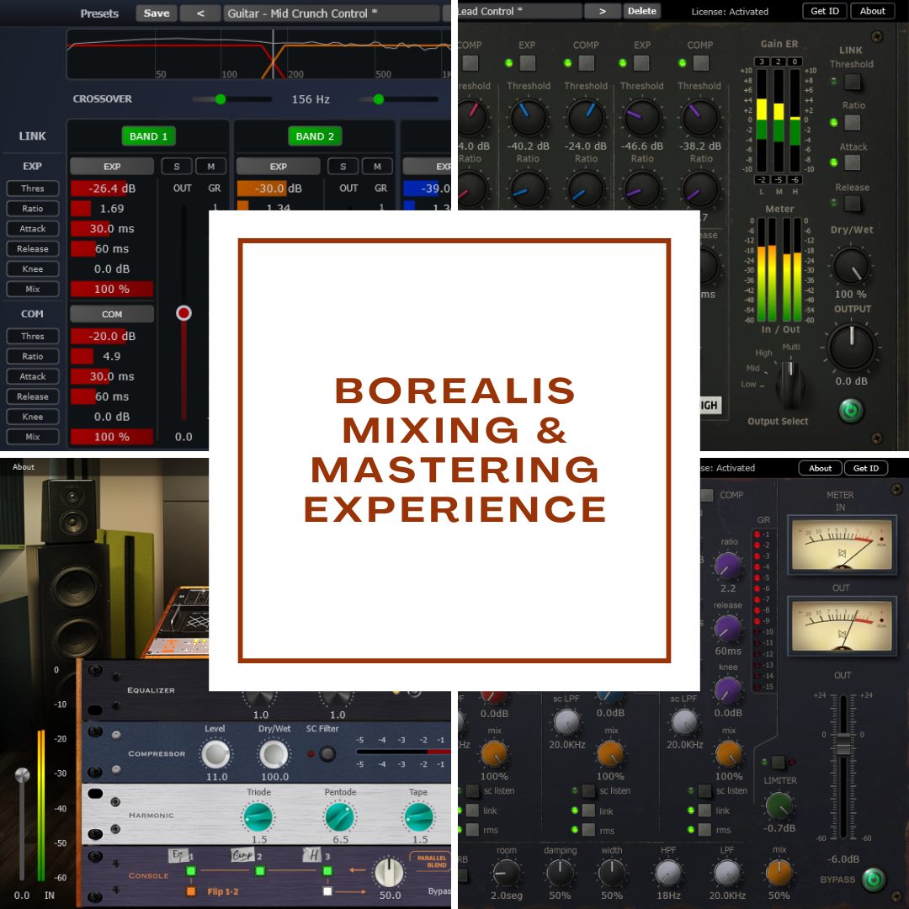This screenshot has width=909, height=909.
Task: Click the Threshold knob reading -40.2 dB
Action: click(528, 116)
